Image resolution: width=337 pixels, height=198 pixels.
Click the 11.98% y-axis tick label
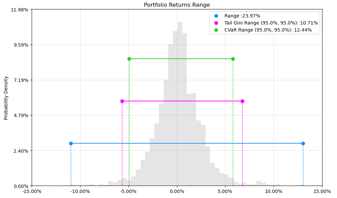point(20,10)
